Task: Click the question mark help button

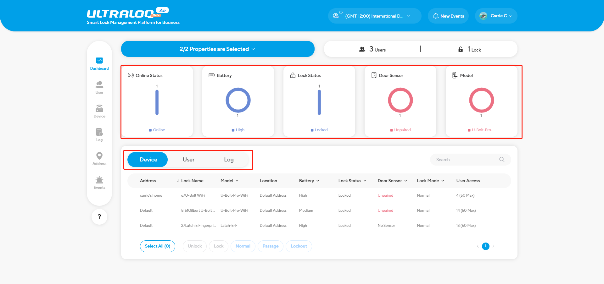Action: (99, 217)
